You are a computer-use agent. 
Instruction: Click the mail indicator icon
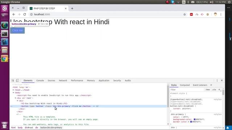coord(192,2)
